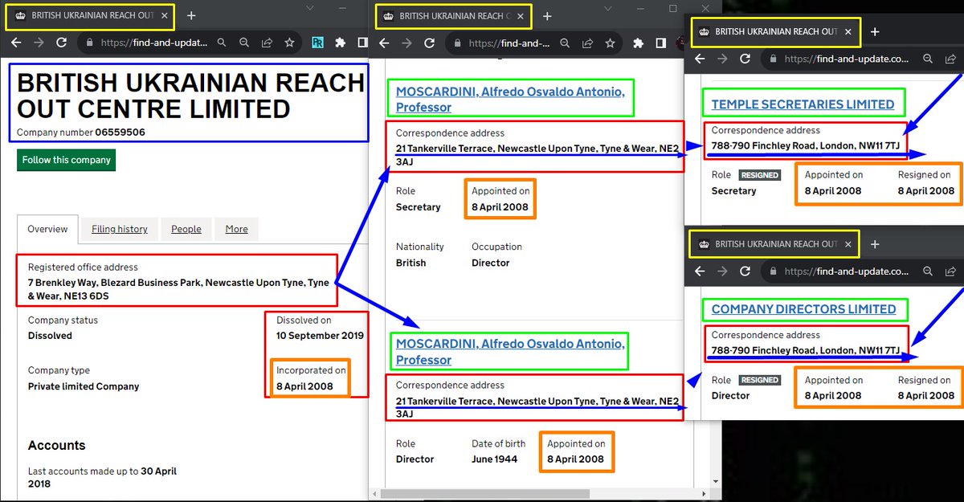Open a new tab in the overview window
Image resolution: width=964 pixels, height=502 pixels.
tap(190, 15)
